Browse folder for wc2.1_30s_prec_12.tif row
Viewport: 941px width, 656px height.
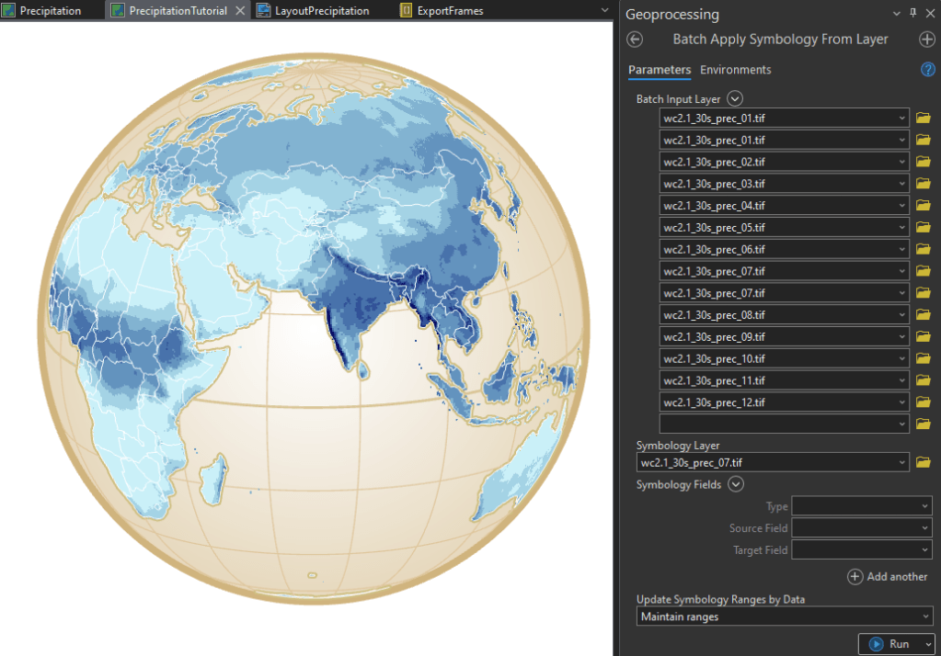924,402
